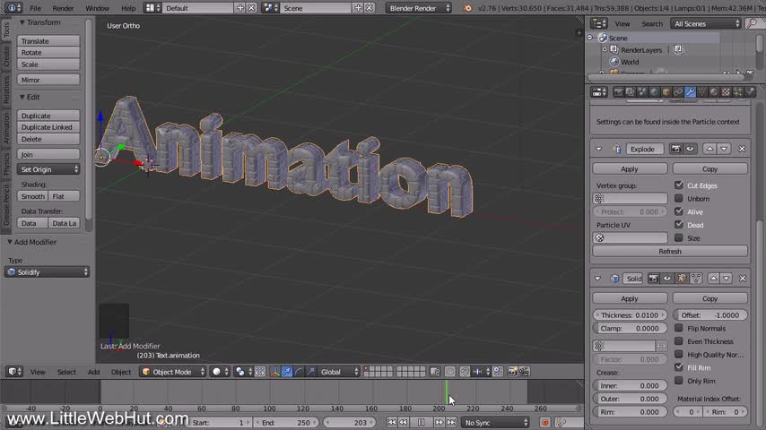This screenshot has width=766, height=430.
Task: Open the 3D view Select menu
Action: pos(66,372)
